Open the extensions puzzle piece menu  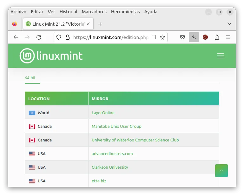coord(217,37)
